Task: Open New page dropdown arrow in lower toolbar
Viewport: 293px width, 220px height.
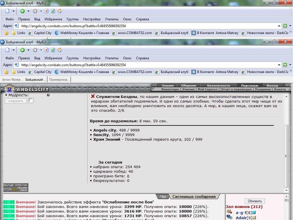Action: pyautogui.click(x=13, y=50)
